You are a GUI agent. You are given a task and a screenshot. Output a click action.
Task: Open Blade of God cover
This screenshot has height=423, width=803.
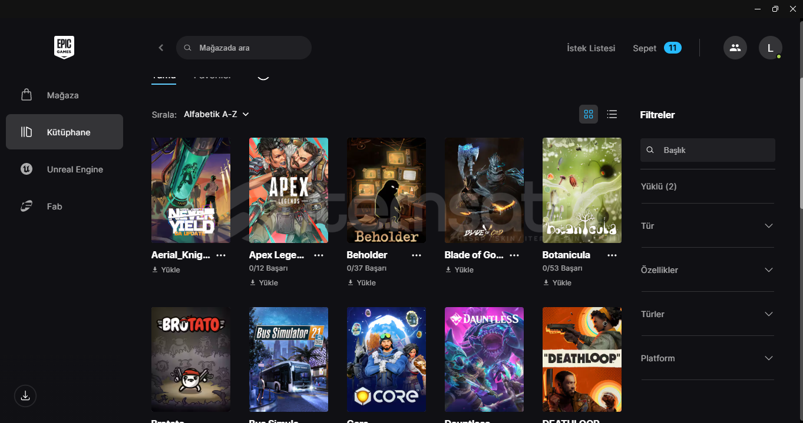click(x=484, y=190)
